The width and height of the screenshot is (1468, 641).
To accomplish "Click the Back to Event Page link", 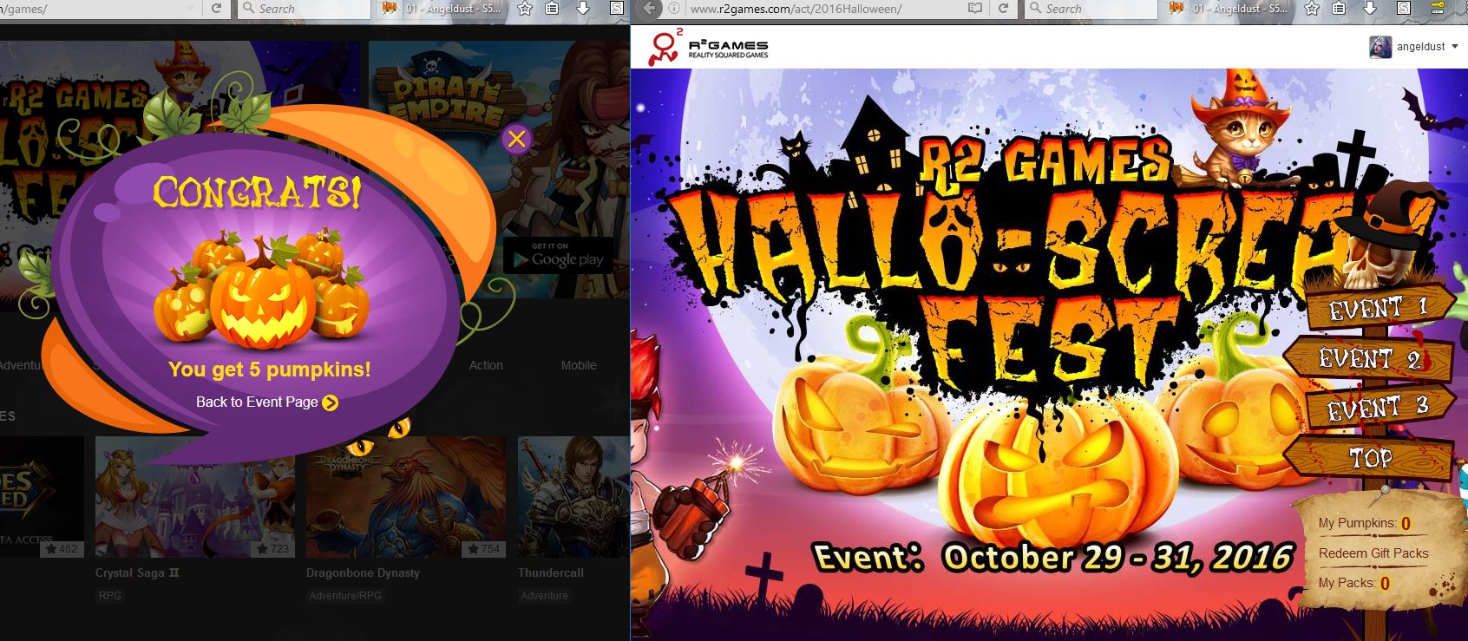I will coord(257,402).
